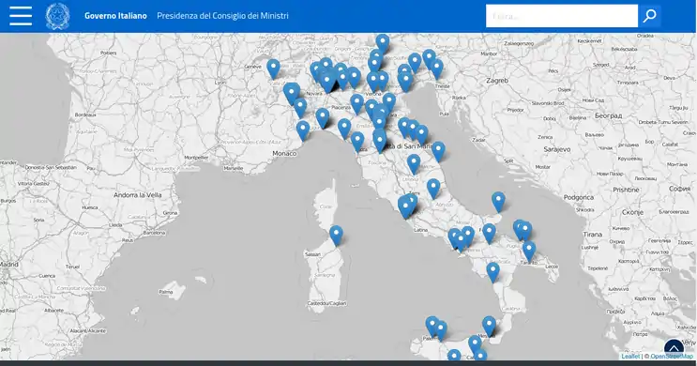Focus the search text field
The height and width of the screenshot is (366, 697).
tap(562, 16)
